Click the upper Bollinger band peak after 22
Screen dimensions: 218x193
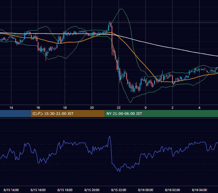pyautogui.click(x=122, y=9)
